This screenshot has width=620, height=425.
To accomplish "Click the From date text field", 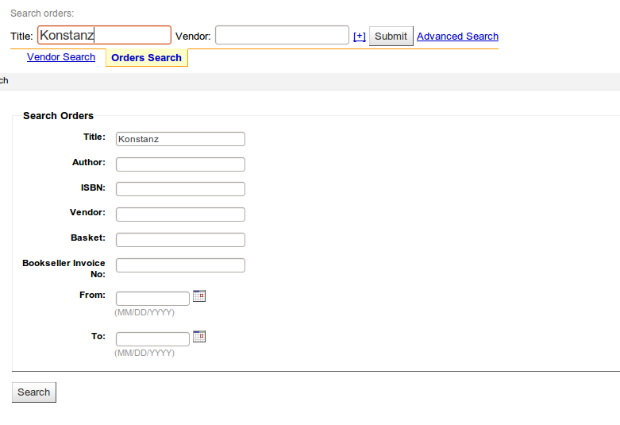I will coord(152,299).
